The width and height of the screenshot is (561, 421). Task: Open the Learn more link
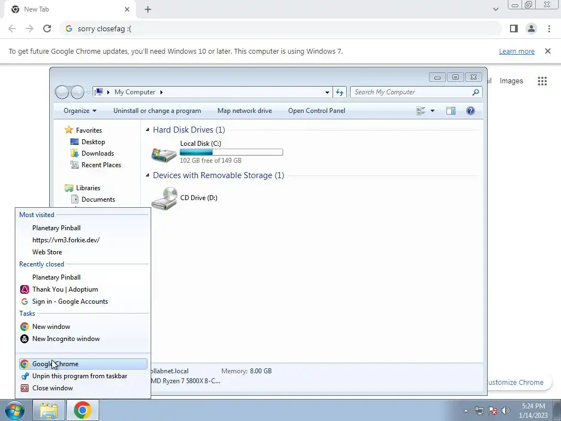point(517,51)
